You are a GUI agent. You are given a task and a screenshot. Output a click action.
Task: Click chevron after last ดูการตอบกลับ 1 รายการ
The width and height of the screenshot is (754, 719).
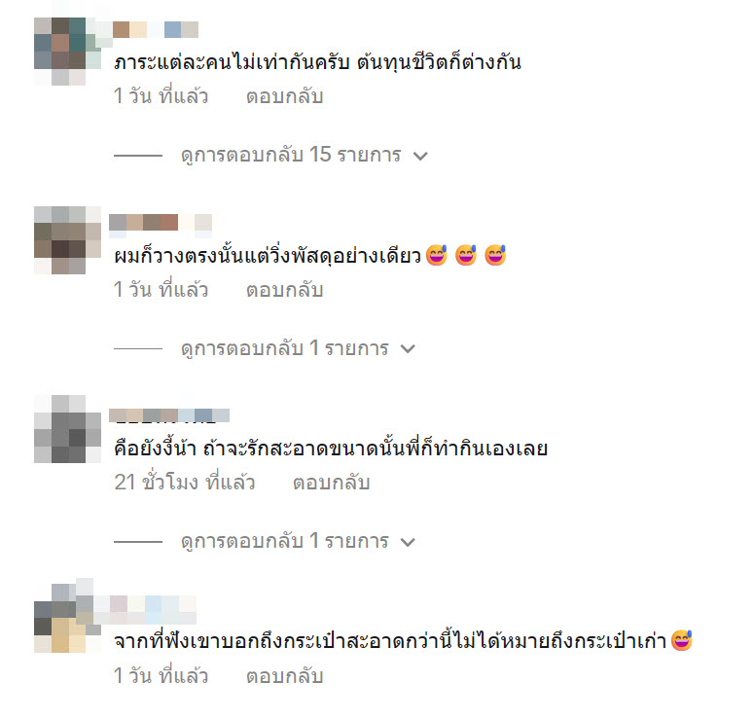[408, 542]
